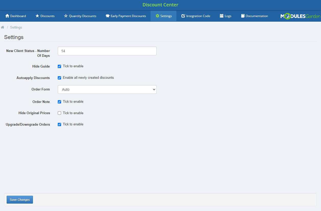Viewport: 321px width, 211px height.
Task: Click the Integration Code edit icon
Action: (183, 16)
